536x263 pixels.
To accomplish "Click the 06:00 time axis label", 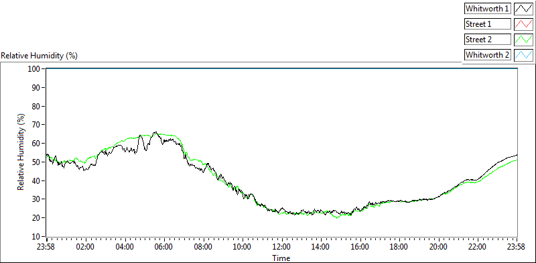I will (x=164, y=247).
